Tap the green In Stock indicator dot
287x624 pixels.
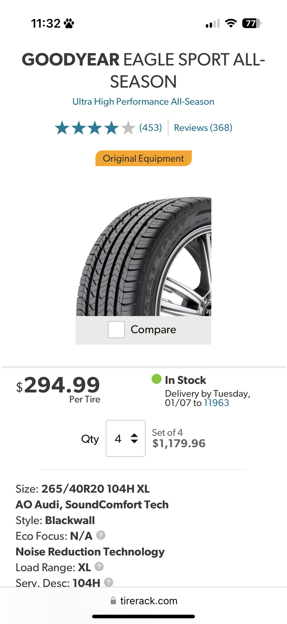(x=156, y=379)
